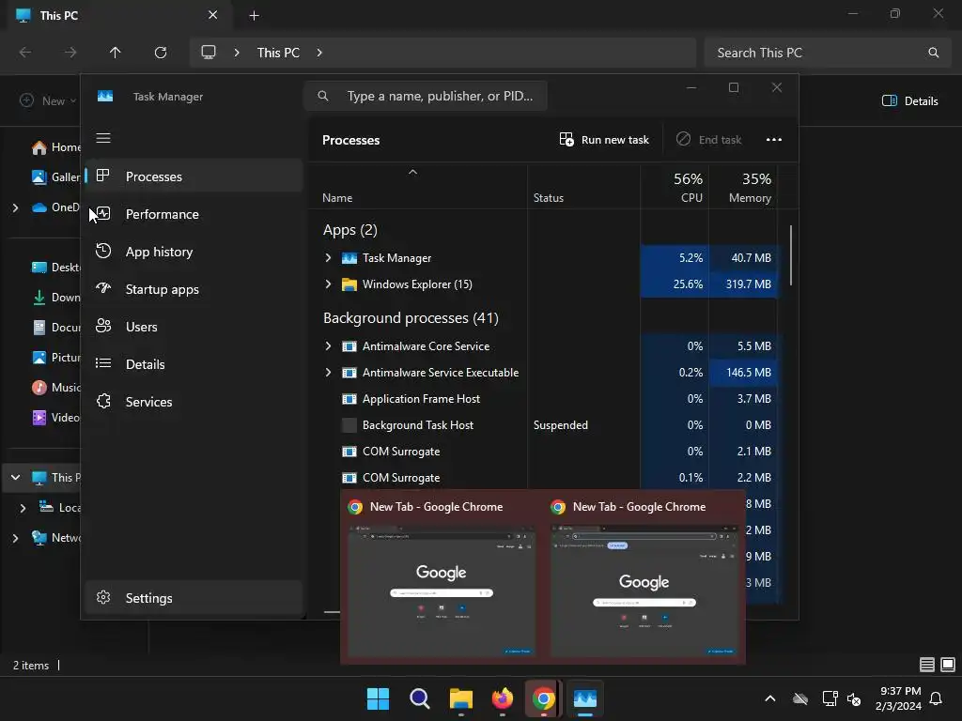The image size is (962, 721).
Task: Close the This PC Explorer tab
Action: click(213, 15)
